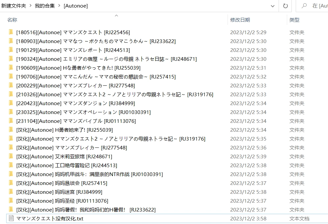Click folder icon of [汉化] H勇者她来了 row
The height and width of the screenshot is (224, 328).
point(11,130)
